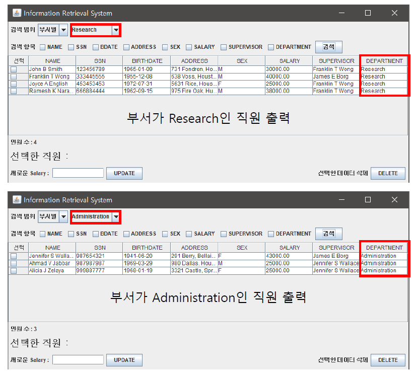
Task: Click supervisor cell James E Borg in Franklin row
Action: pos(336,77)
